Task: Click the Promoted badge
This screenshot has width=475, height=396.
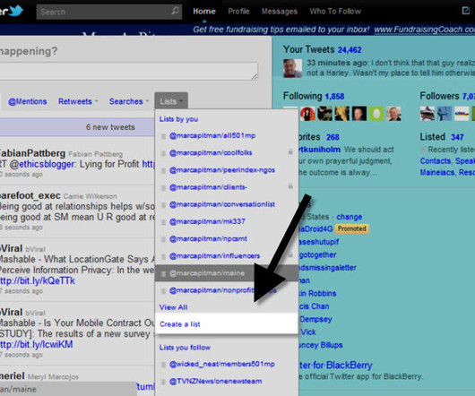Action: coord(352,228)
